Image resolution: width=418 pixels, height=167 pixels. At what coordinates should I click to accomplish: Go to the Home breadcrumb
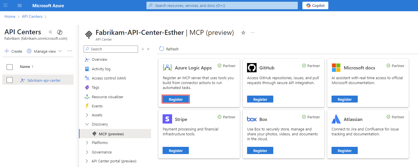point(10,16)
